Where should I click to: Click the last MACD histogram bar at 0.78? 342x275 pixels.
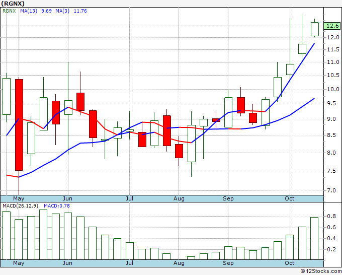coord(314,238)
